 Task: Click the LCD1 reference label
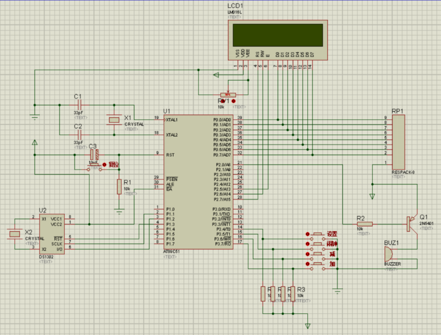[235, 6]
